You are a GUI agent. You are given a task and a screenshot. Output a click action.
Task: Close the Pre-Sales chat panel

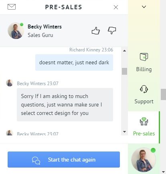point(116,7)
